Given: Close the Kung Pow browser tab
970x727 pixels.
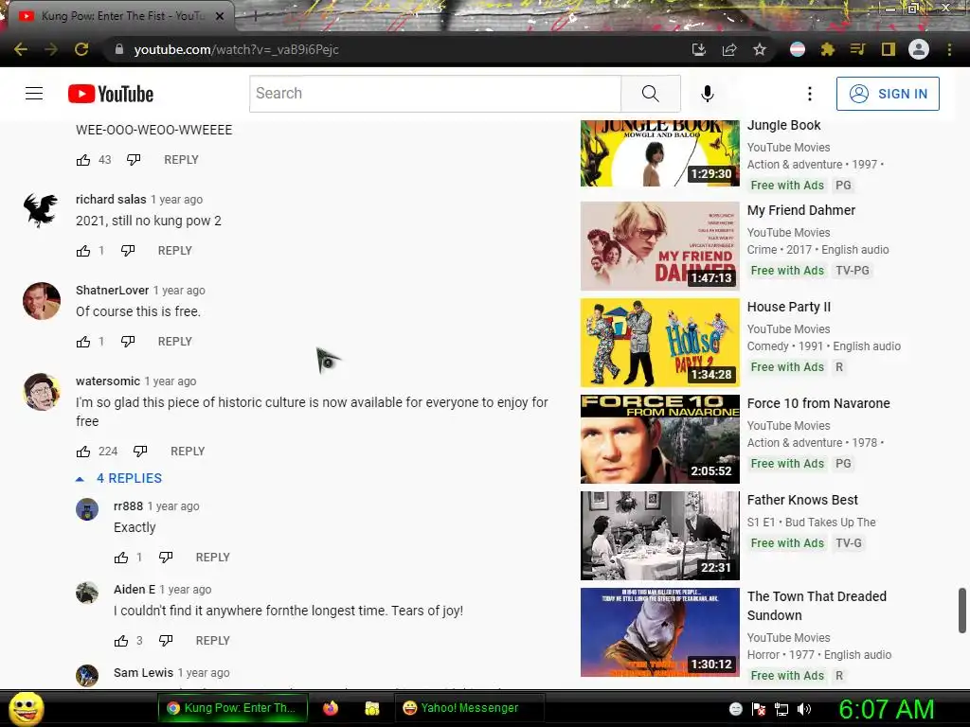Looking at the screenshot, I should click(x=220, y=16).
